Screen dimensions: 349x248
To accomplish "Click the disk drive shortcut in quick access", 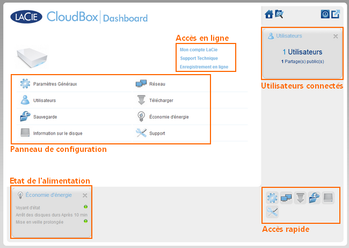I will 328,198.
